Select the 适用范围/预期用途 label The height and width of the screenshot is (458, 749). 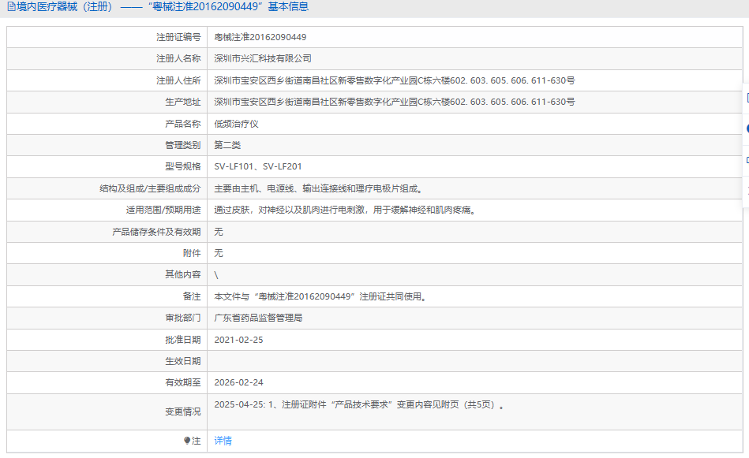point(163,210)
